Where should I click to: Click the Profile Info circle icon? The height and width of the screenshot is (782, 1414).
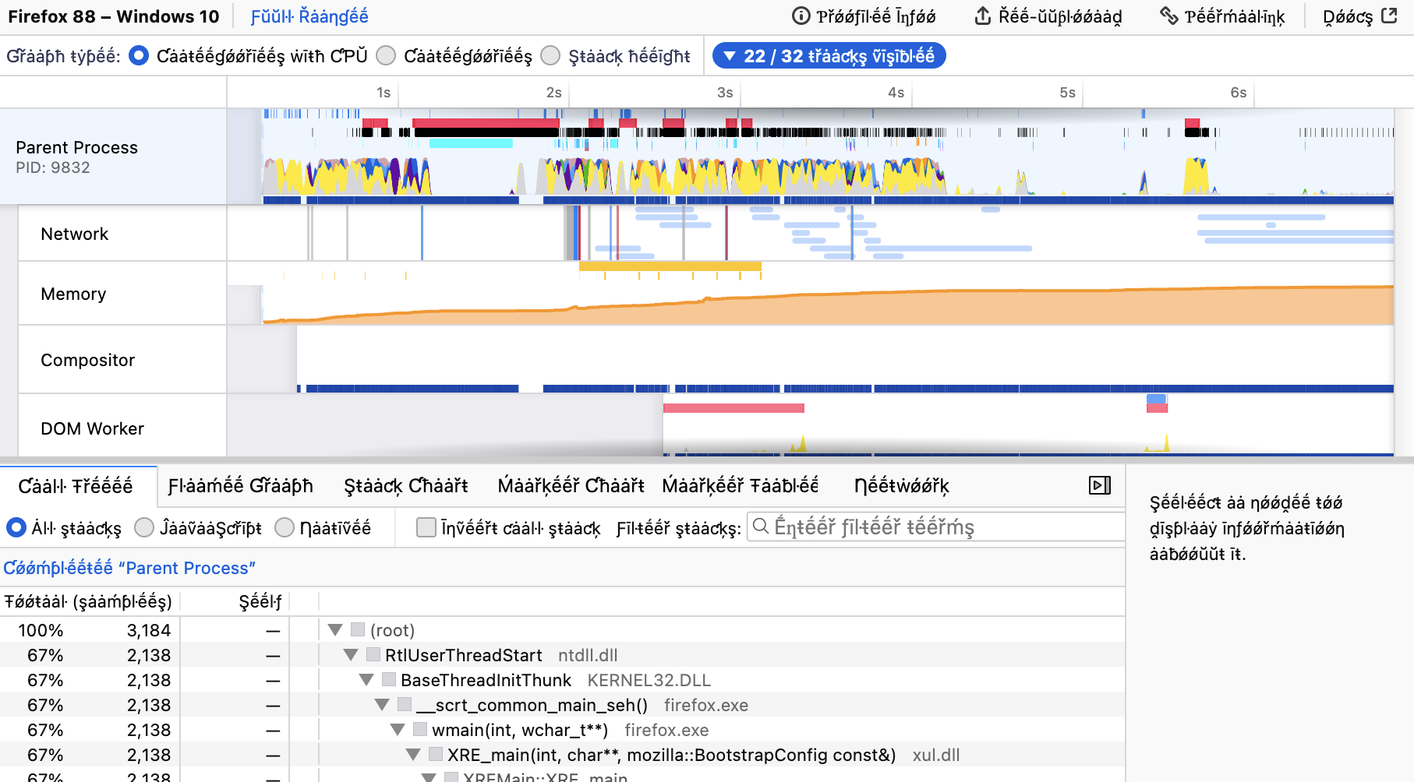click(801, 16)
